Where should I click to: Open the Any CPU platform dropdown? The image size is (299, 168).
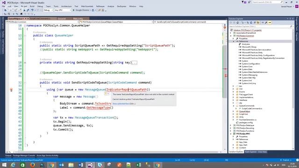tap(63, 10)
